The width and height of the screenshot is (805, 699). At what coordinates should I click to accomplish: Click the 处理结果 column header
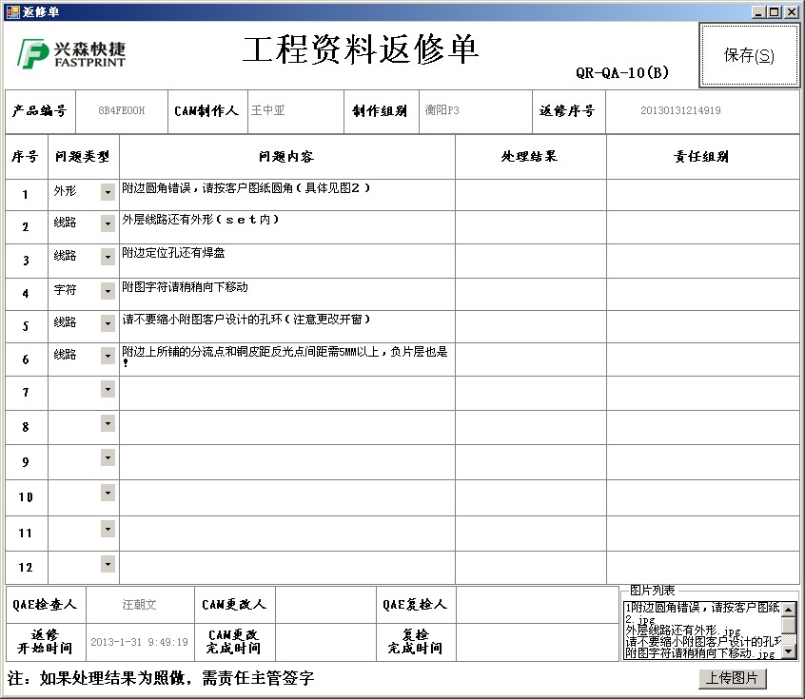tap(529, 157)
